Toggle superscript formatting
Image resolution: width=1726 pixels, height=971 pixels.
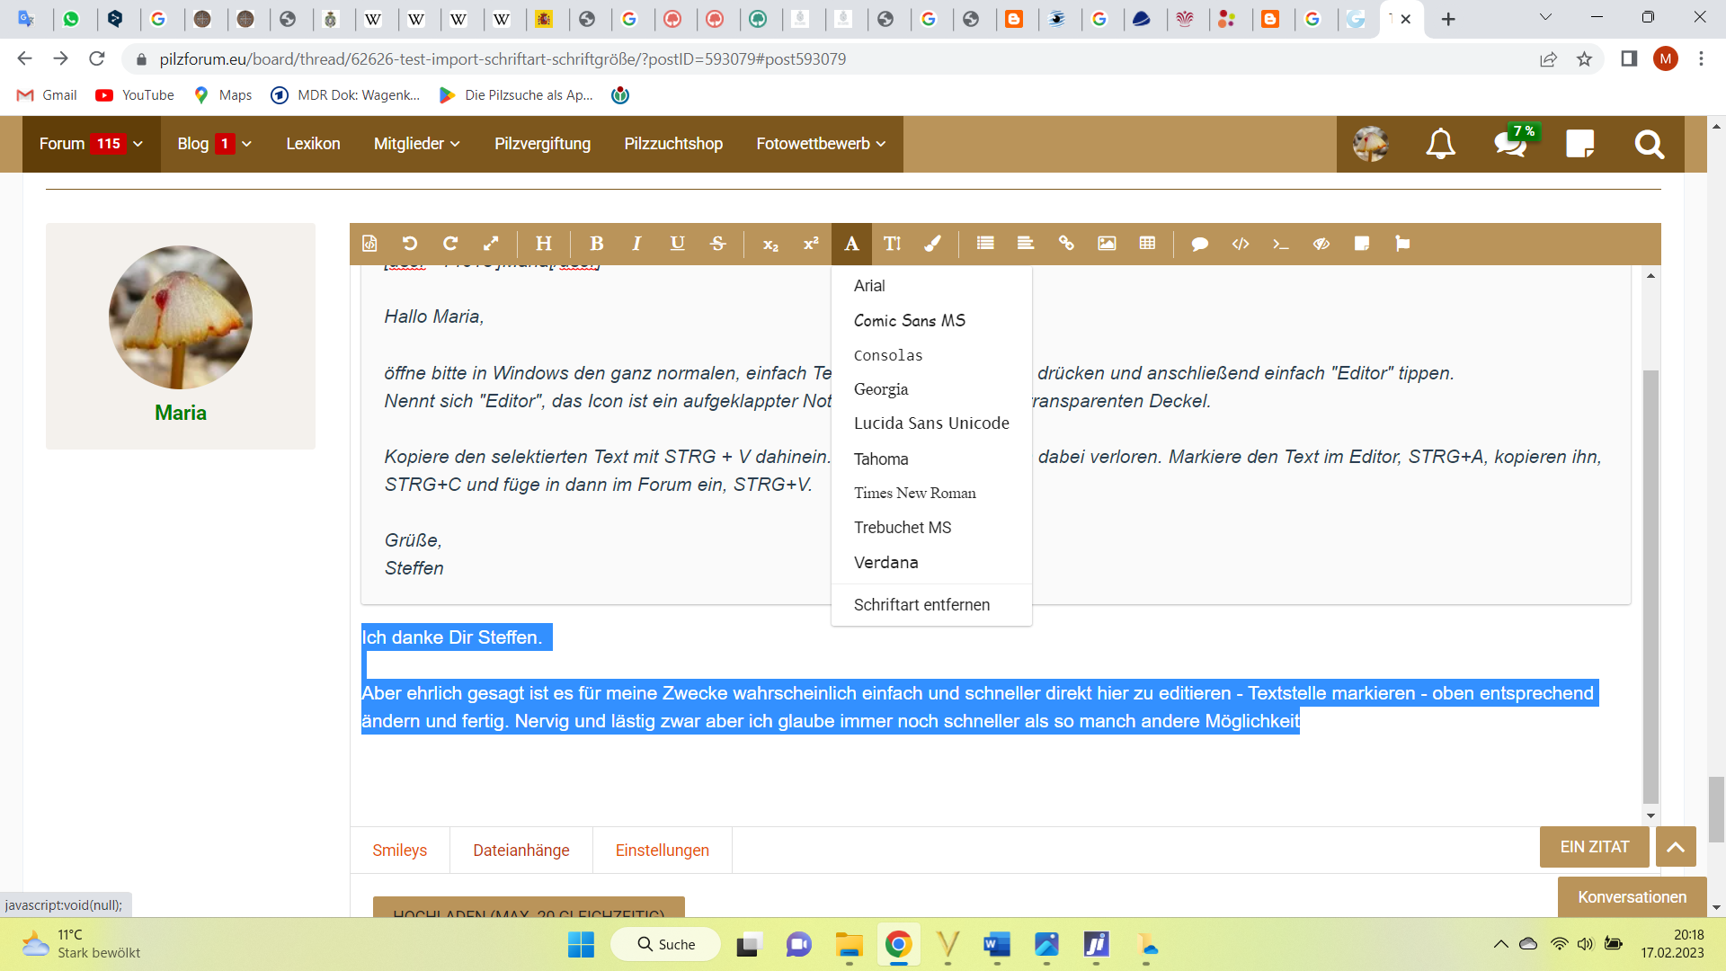pos(811,244)
